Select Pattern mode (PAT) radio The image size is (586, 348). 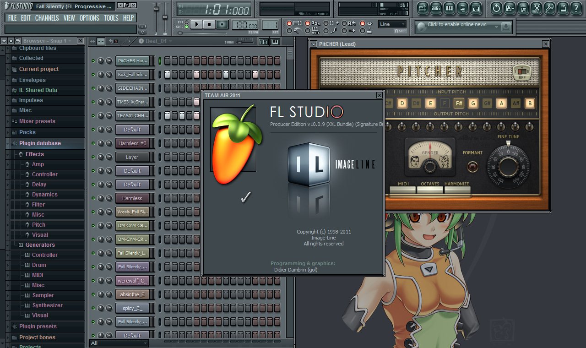pyautogui.click(x=186, y=22)
